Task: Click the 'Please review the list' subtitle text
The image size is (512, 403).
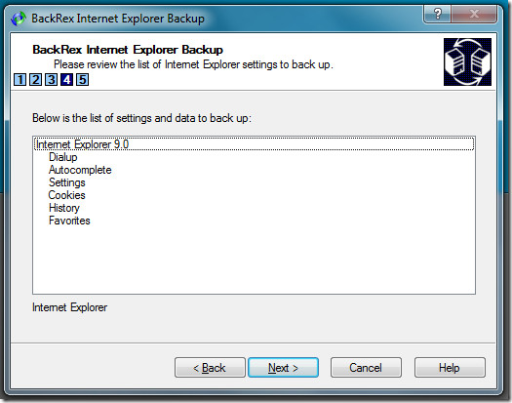Action: [193, 64]
